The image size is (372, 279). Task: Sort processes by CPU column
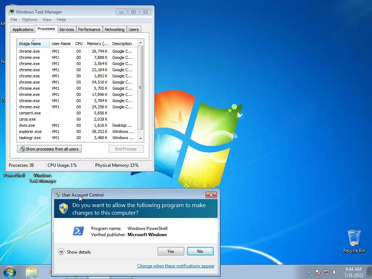79,44
